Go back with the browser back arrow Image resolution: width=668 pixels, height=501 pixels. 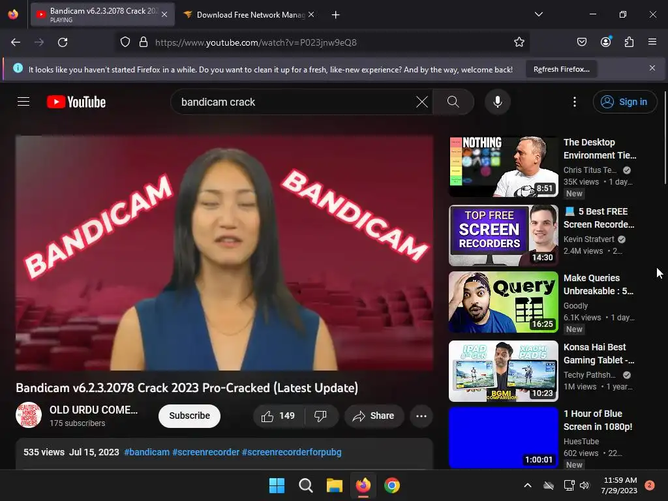(x=16, y=42)
